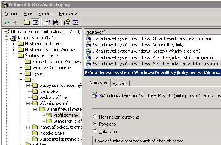This screenshot has width=221, height=145.
Task: Open the Properties toolbar icon
Action: [47, 22]
